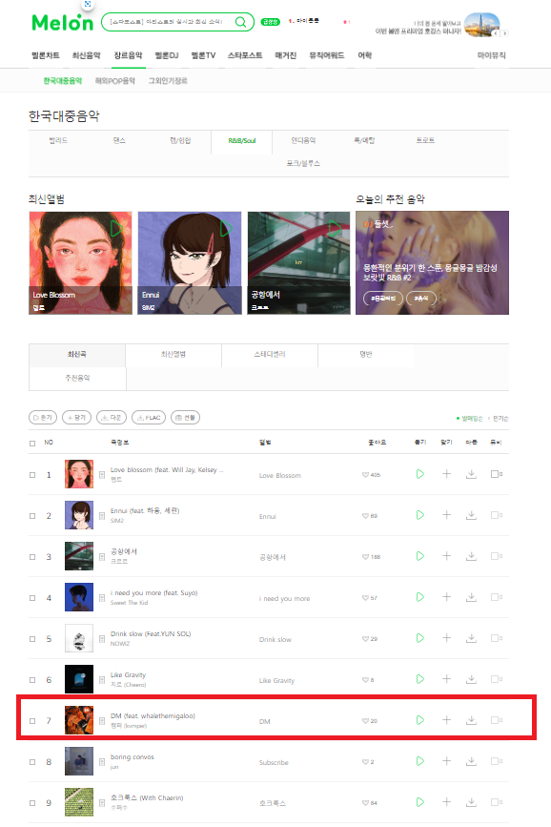
Task: Download the DM track
Action: [x=471, y=720]
